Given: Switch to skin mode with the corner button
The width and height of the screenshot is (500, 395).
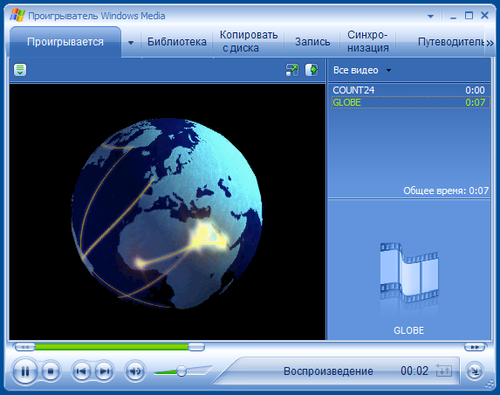Looking at the screenshot, I should point(475,371).
